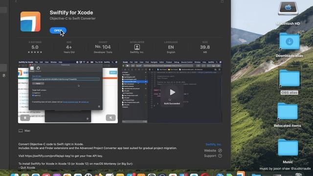The width and height of the screenshot is (313, 176).
Task: Select the Downloads alias folder on desktop
Action: point(290,41)
